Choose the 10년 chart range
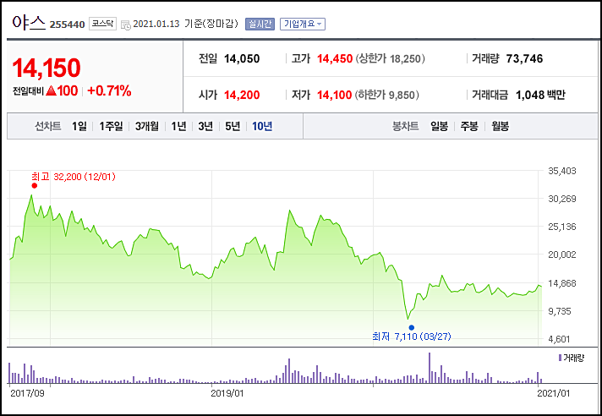Viewport: 602px width, 416px height. coord(262,126)
